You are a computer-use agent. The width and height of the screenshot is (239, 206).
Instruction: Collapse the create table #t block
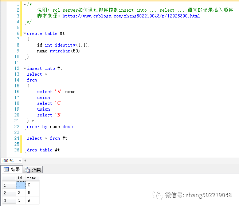pyautogui.click(x=24, y=33)
